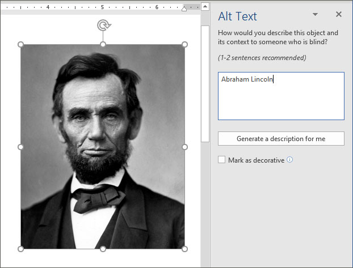The width and height of the screenshot is (353, 268).
Task: Click the '(1-2 sentences recommended)' hint text
Action: pyautogui.click(x=262, y=58)
